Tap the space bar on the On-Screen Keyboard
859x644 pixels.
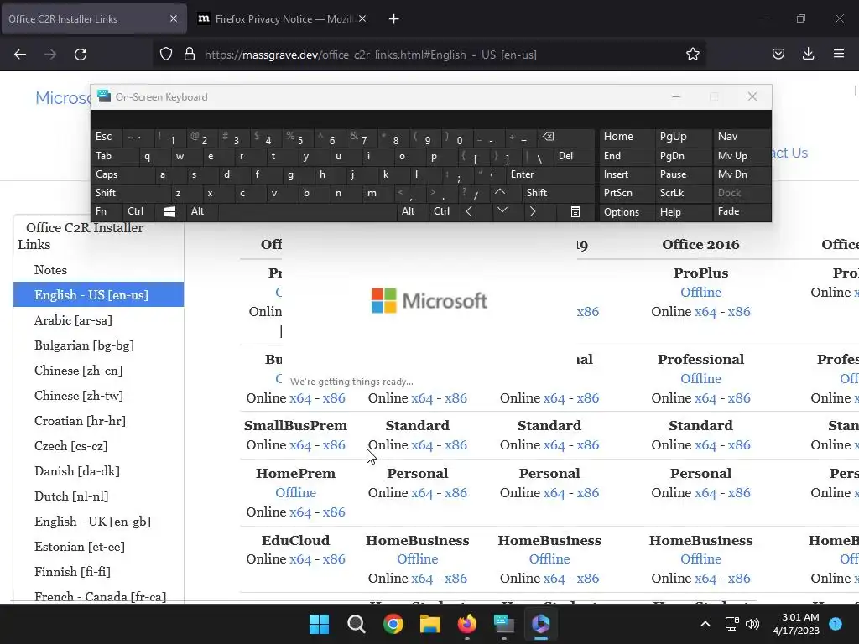pyautogui.click(x=308, y=211)
